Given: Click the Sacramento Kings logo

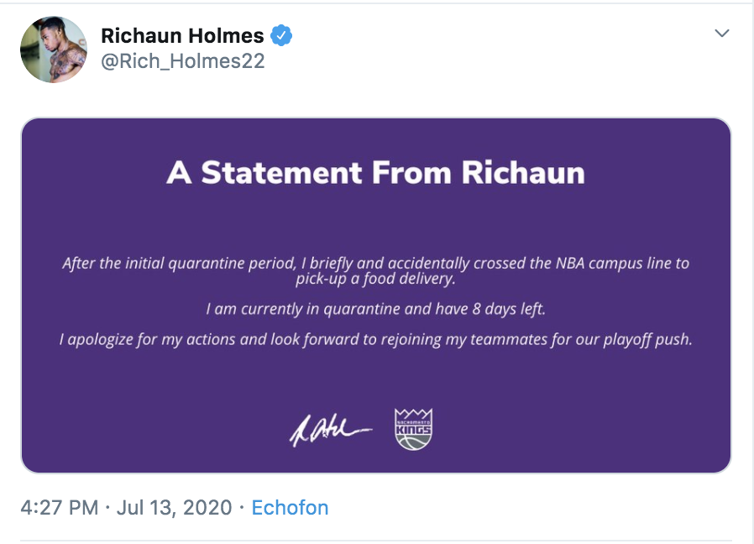Looking at the screenshot, I should click(413, 428).
